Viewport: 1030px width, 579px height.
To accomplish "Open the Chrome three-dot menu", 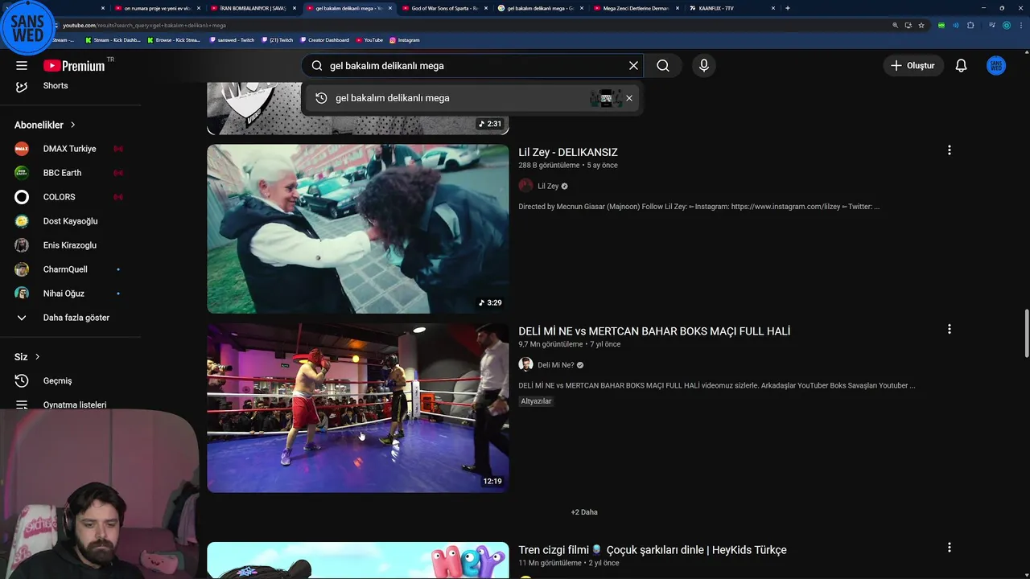I will tap(1020, 25).
